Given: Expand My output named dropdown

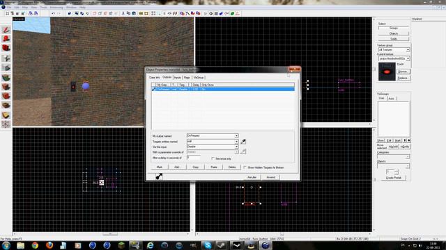Looking at the screenshot, I should click(x=236, y=136).
